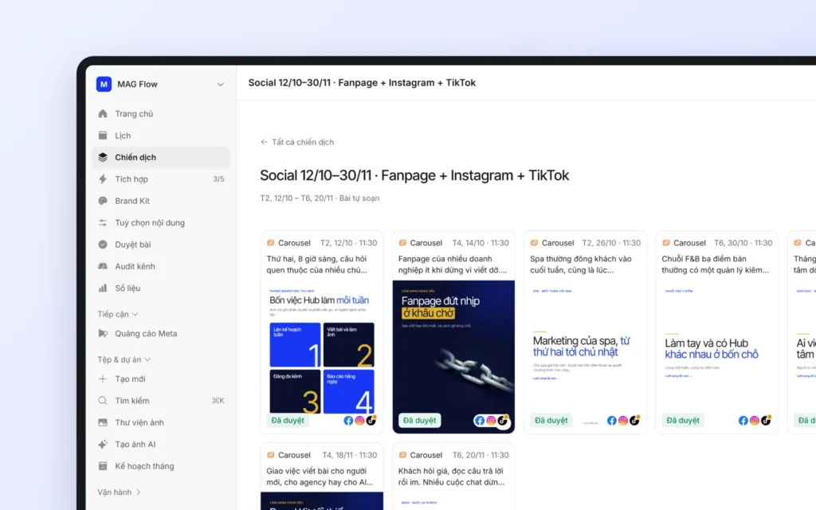Click the Số liệu bar chart icon
The height and width of the screenshot is (510, 816).
(103, 288)
